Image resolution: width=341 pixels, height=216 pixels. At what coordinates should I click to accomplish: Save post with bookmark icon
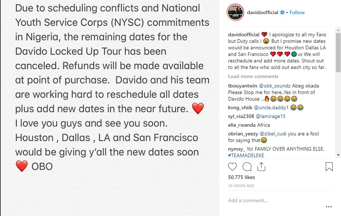tap(329, 167)
